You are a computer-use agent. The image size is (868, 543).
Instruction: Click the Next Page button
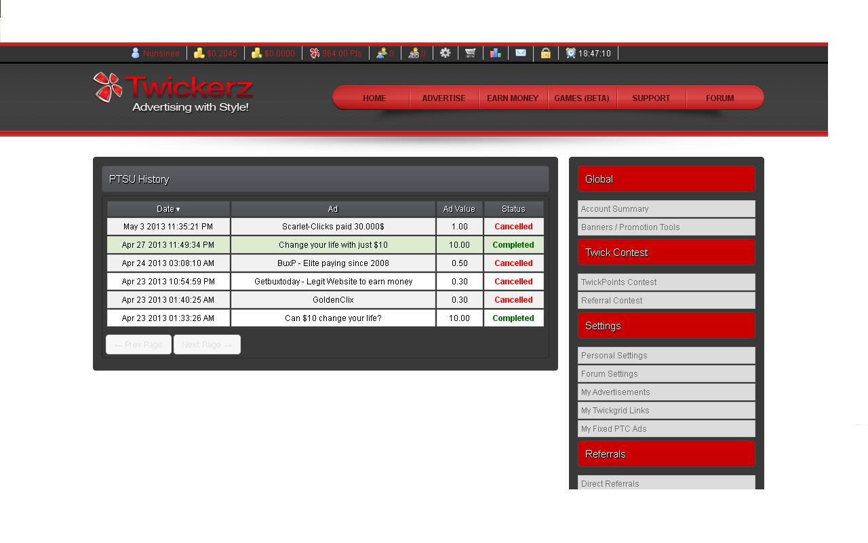point(207,345)
